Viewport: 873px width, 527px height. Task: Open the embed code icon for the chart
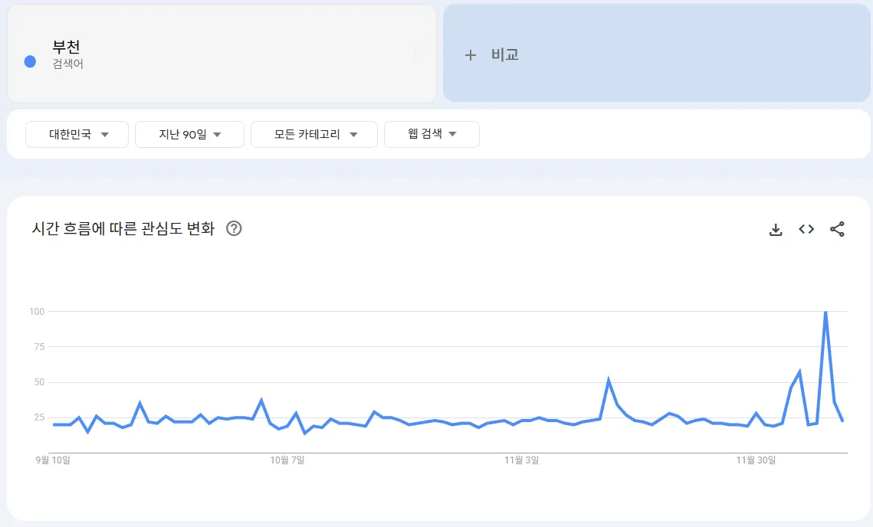click(x=806, y=229)
